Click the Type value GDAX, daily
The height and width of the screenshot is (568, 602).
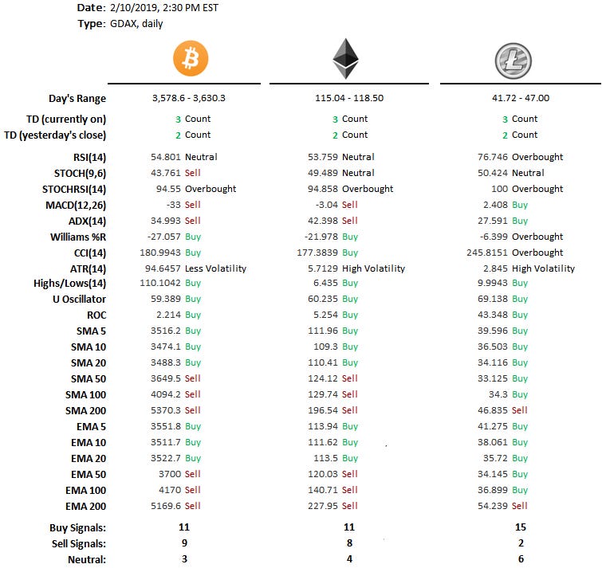(x=136, y=24)
